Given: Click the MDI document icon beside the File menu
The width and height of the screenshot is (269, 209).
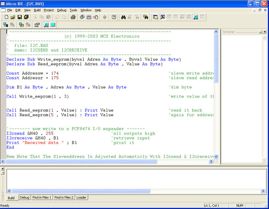Looking at the screenshot, I should 3,10.
